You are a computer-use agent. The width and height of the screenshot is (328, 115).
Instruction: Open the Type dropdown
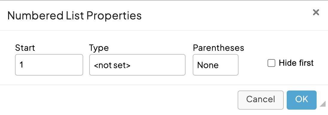(x=137, y=65)
